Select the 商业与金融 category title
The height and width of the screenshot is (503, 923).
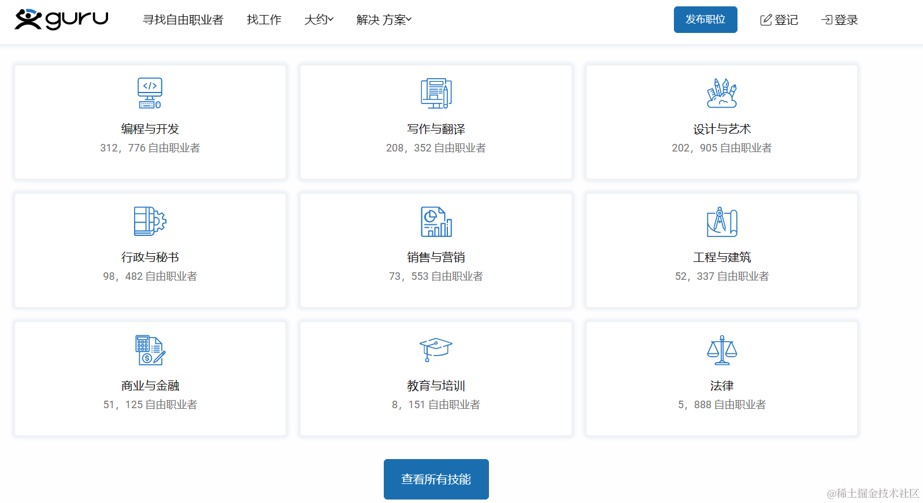pyautogui.click(x=150, y=386)
